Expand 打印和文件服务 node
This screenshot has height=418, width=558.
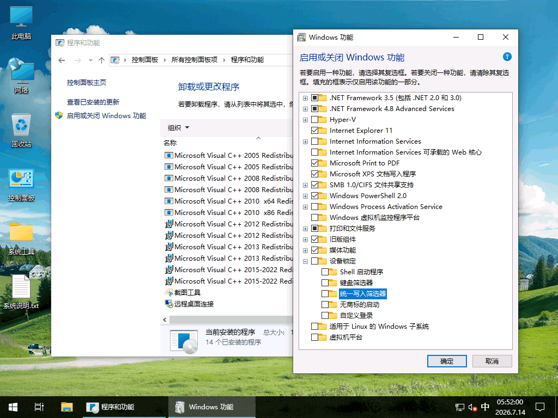pos(305,229)
